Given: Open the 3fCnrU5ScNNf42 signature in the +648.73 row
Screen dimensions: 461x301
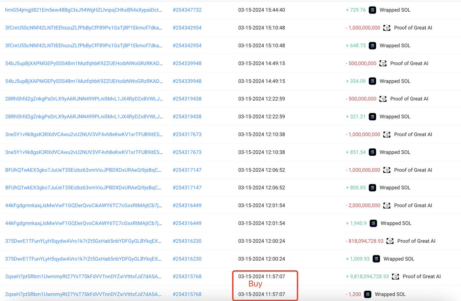Looking at the screenshot, I should (x=83, y=45).
